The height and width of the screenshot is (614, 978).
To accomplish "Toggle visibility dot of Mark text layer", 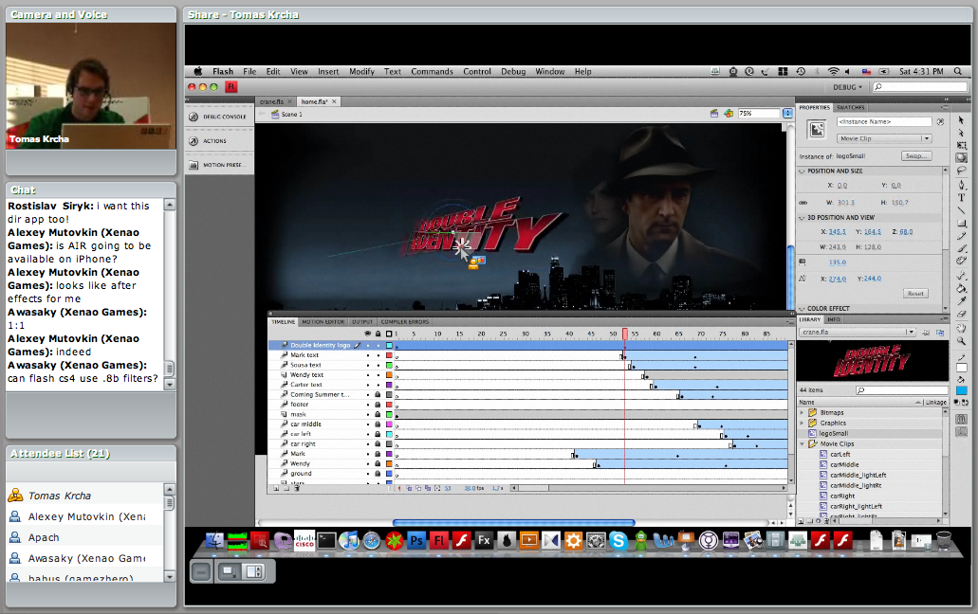I will coord(368,355).
